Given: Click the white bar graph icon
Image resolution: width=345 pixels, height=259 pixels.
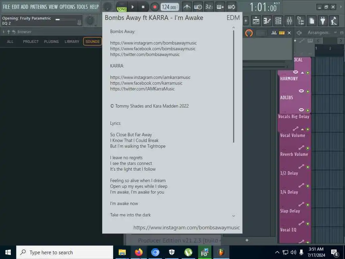Looking at the screenshot, I should point(274,33).
